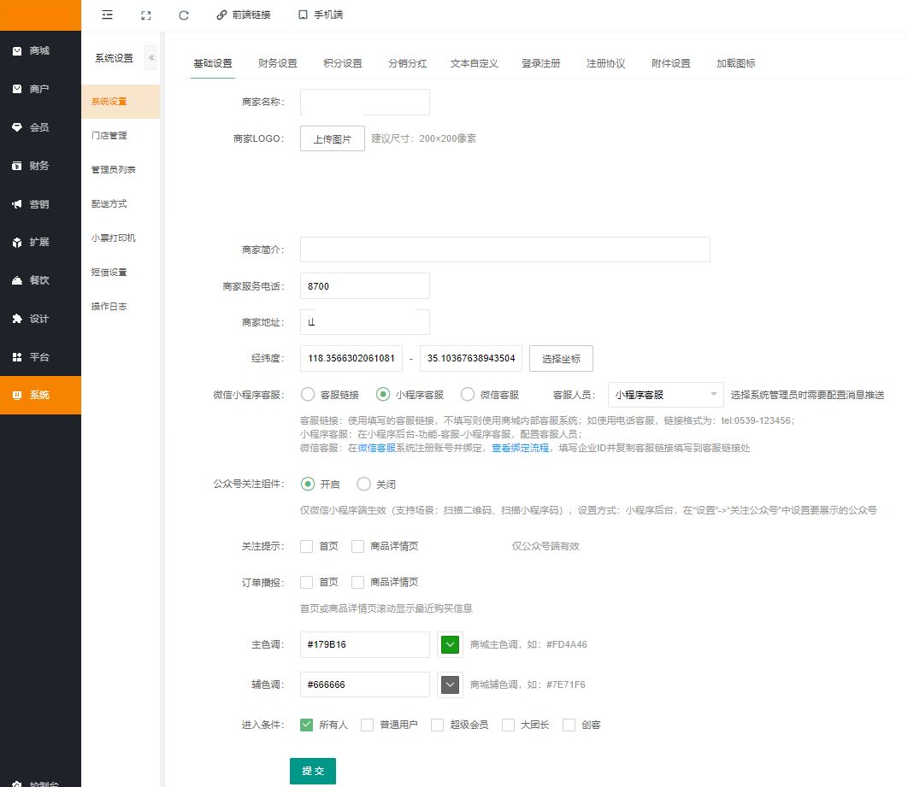Screen dimensions: 908x787
Task: Switch to the 分销分红 tab
Action: [x=407, y=64]
